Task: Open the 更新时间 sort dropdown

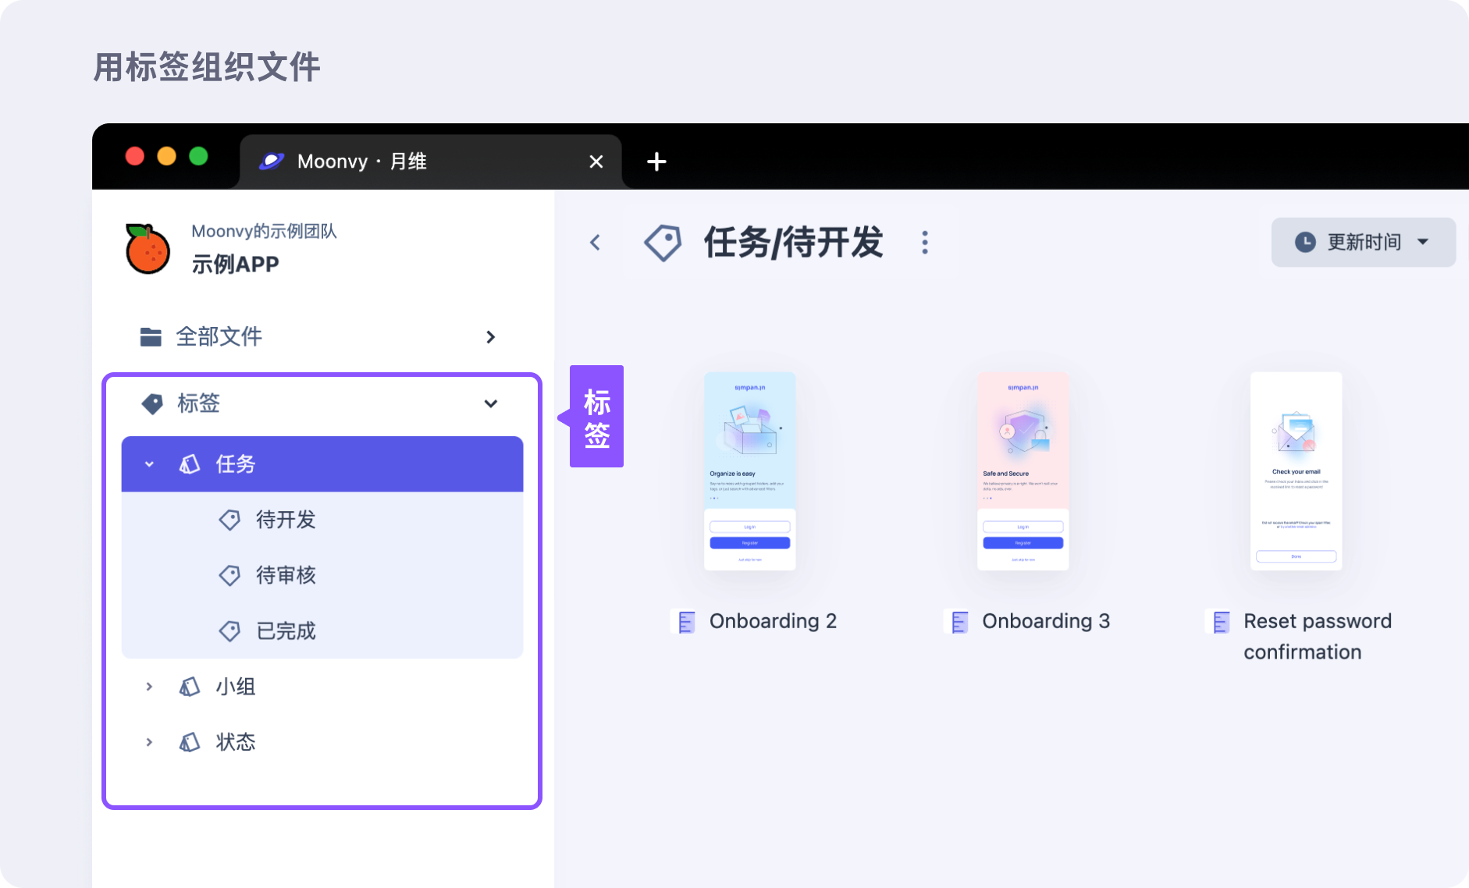Action: [x=1364, y=243]
